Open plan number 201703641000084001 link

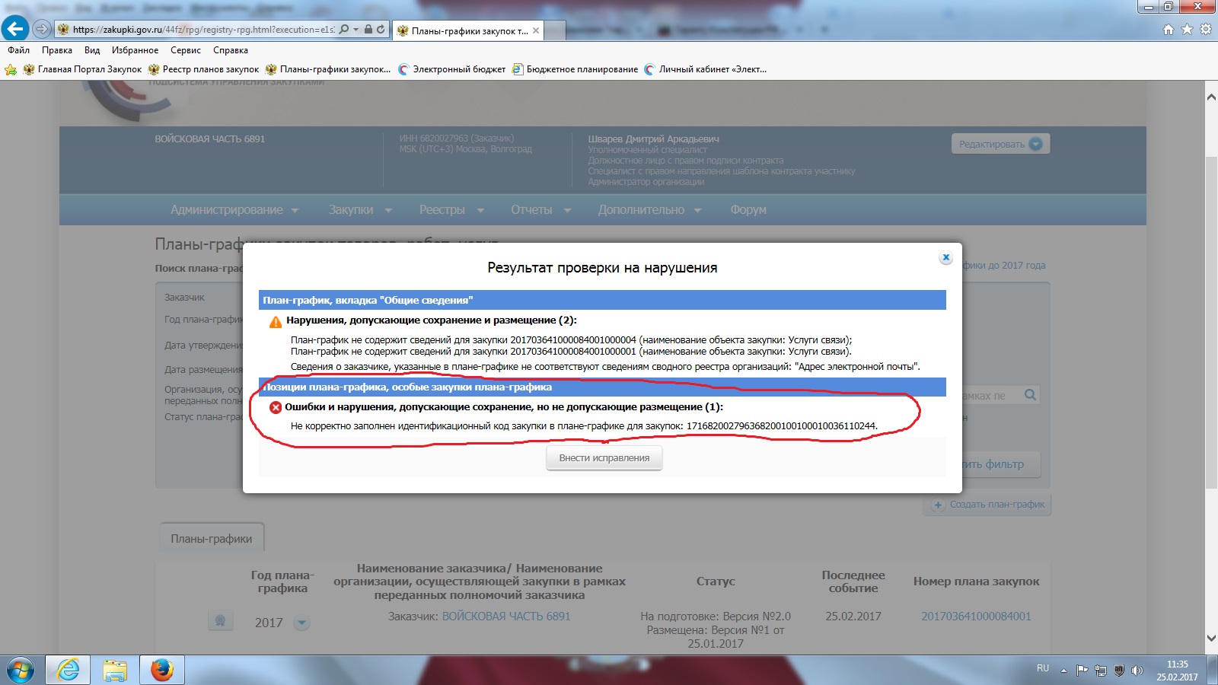pyautogui.click(x=976, y=616)
